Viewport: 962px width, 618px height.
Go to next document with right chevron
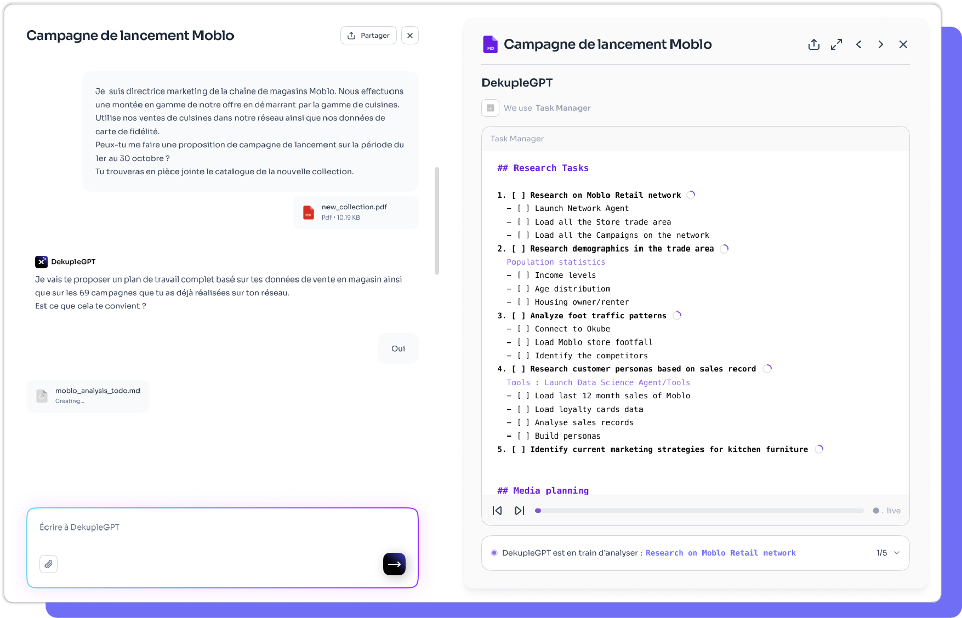(881, 44)
